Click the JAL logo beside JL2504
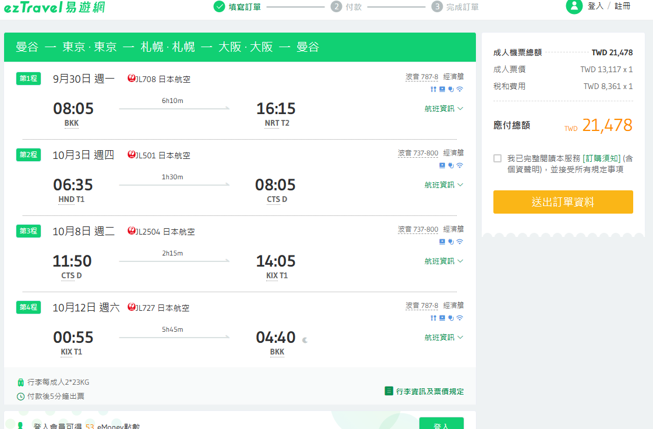Screen dimensions: 653x429 pyautogui.click(x=132, y=231)
